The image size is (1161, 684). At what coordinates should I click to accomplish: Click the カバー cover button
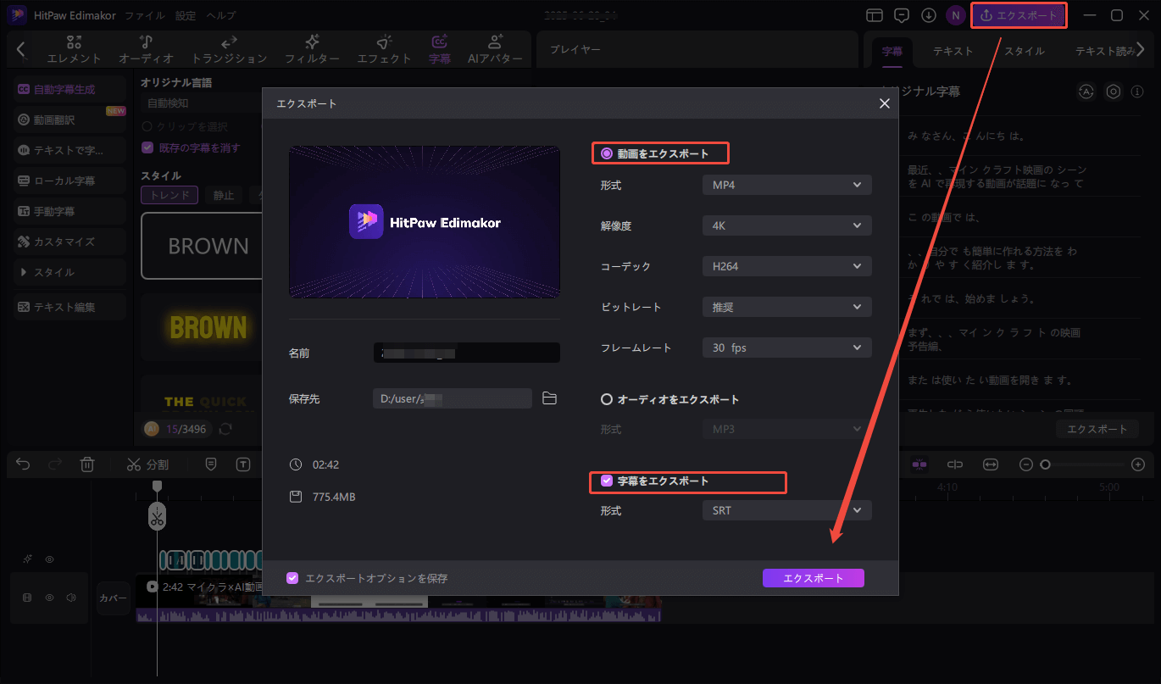[114, 598]
